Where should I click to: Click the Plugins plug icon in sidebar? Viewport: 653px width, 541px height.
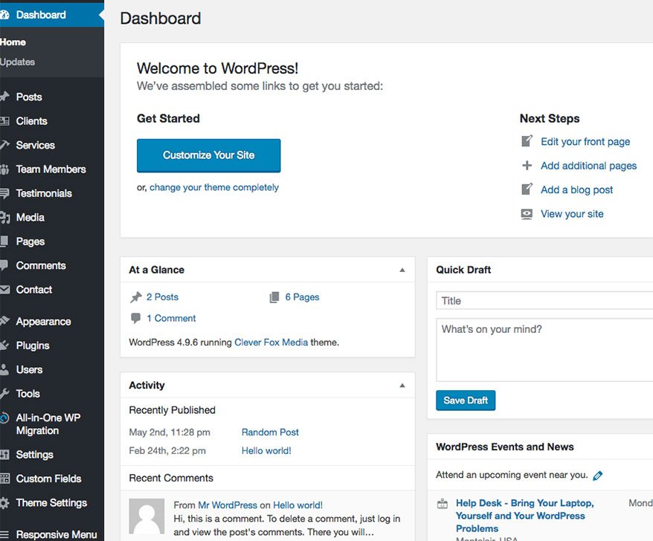[x=4, y=346]
